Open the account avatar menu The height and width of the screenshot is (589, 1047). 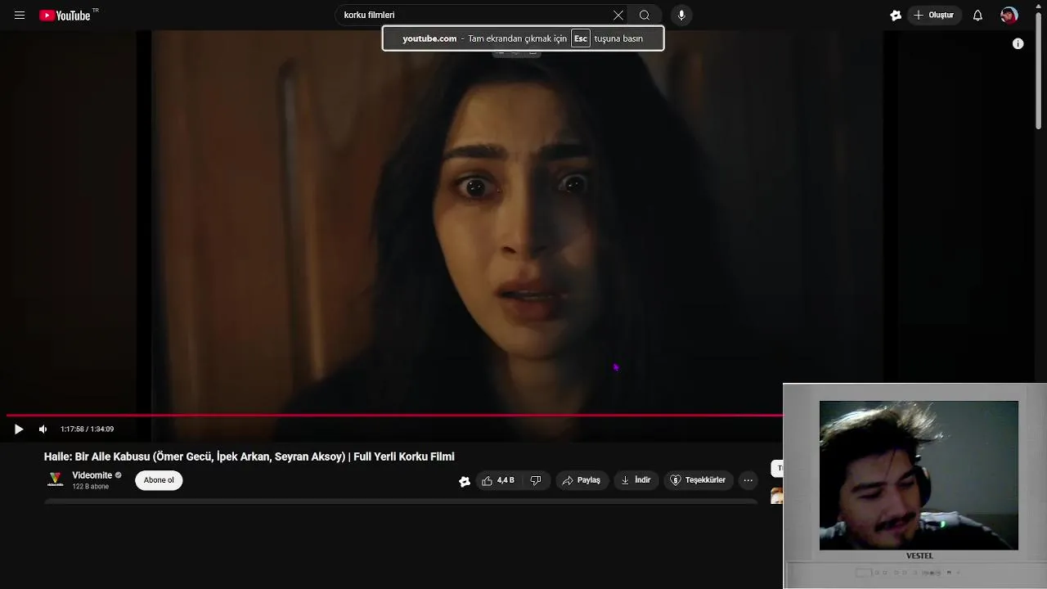[1009, 16]
